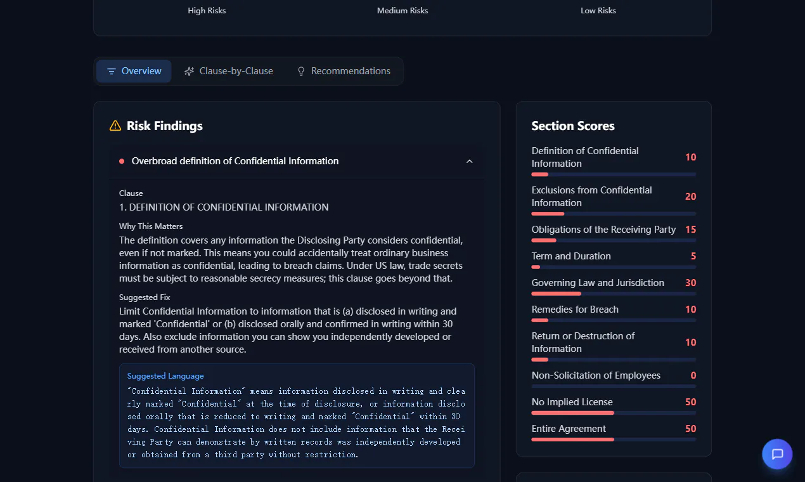Select Return or Destruction of Information row
This screenshot has height=482, width=805.
pos(614,346)
